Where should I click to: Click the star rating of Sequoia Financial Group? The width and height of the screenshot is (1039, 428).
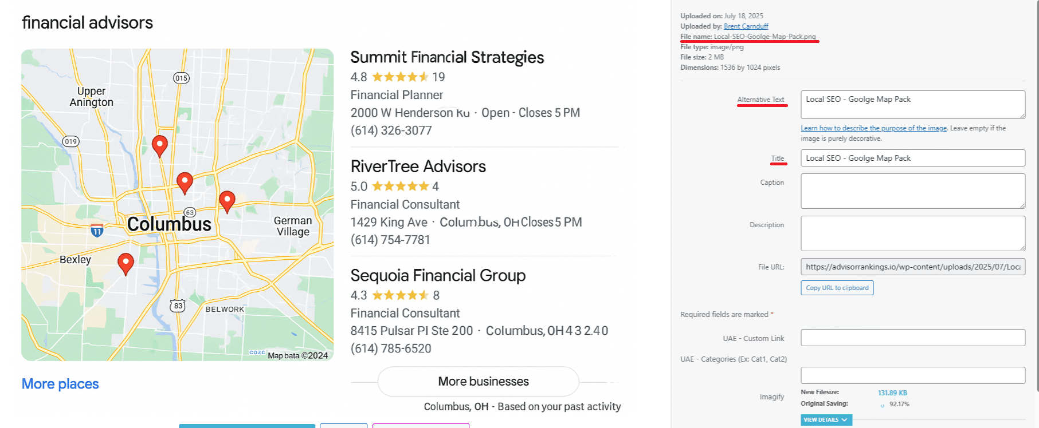coord(400,295)
